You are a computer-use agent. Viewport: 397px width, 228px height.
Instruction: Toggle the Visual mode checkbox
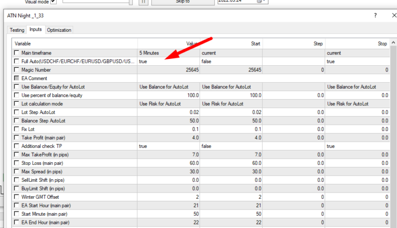click(x=53, y=2)
